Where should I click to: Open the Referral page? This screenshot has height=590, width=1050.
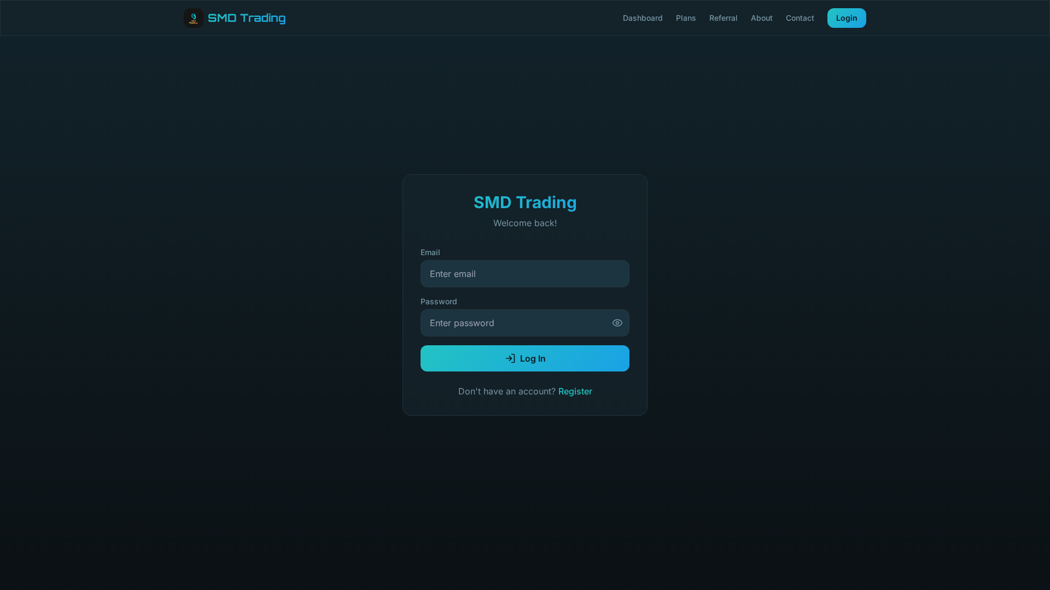coord(723,18)
